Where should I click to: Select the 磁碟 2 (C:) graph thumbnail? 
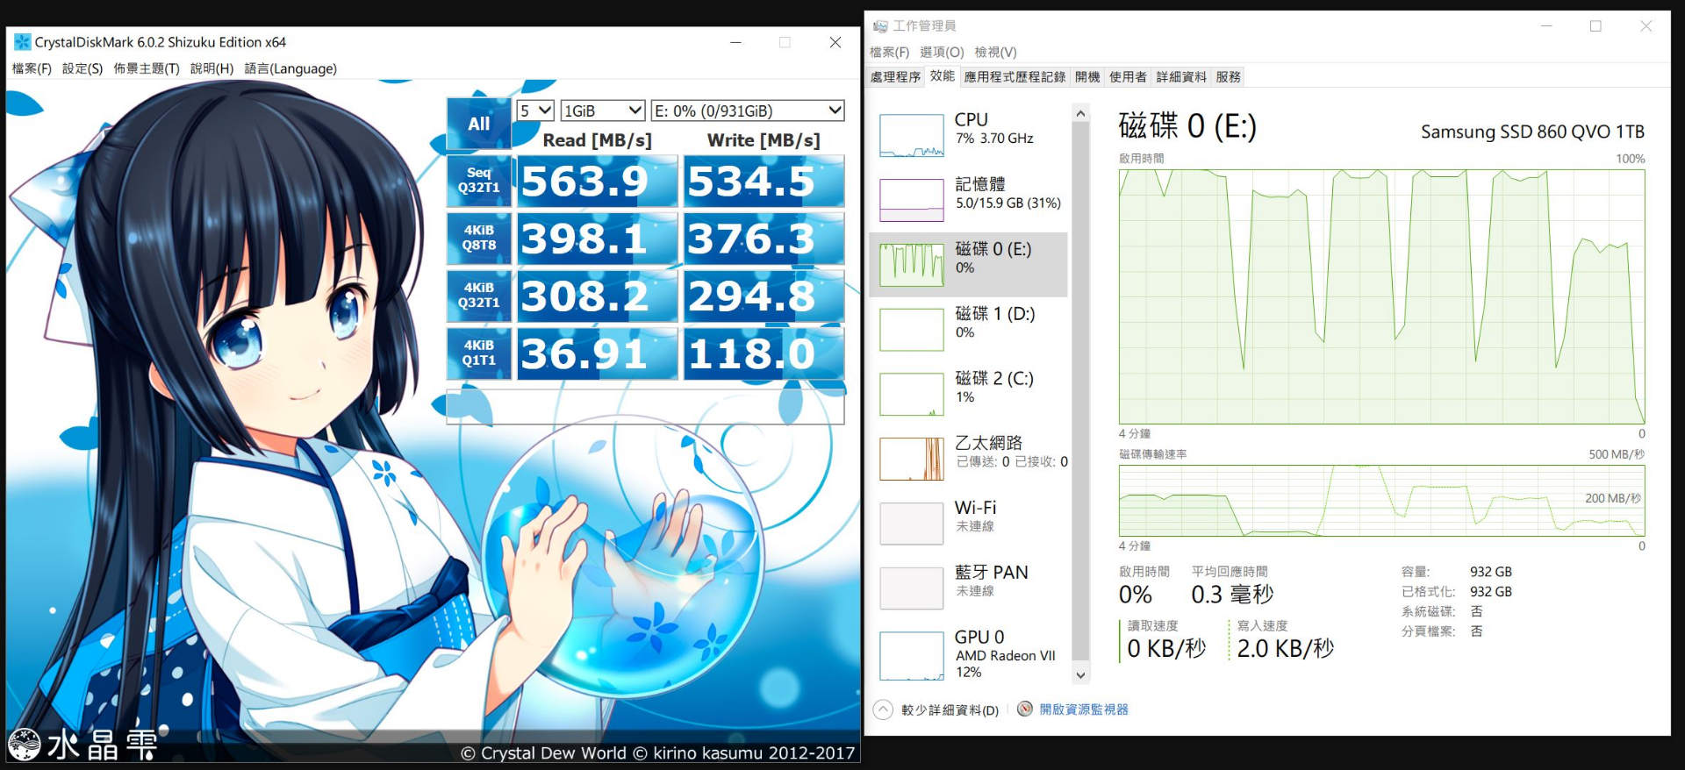click(x=912, y=394)
